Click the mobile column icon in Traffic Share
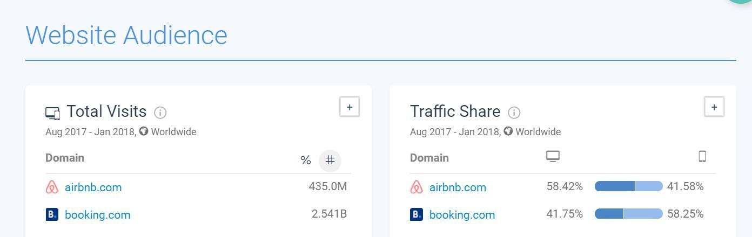752x237 pixels. click(702, 156)
